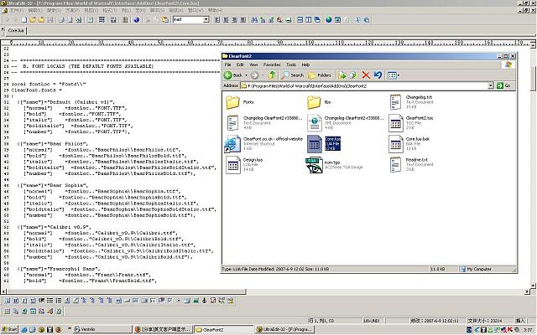Open the View menu in ClearFont2 window

tap(253, 64)
